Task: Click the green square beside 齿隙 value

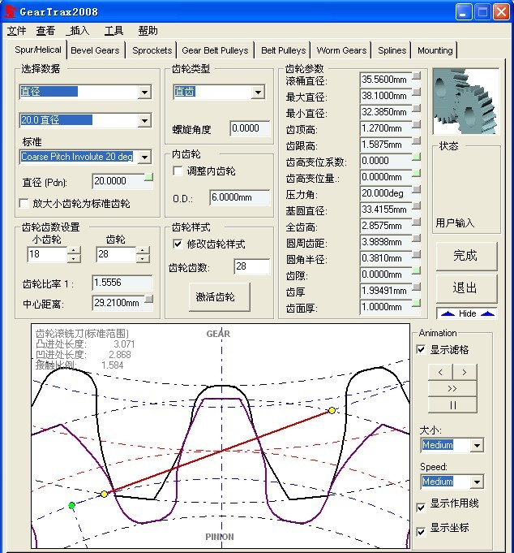Action: pyautogui.click(x=417, y=270)
